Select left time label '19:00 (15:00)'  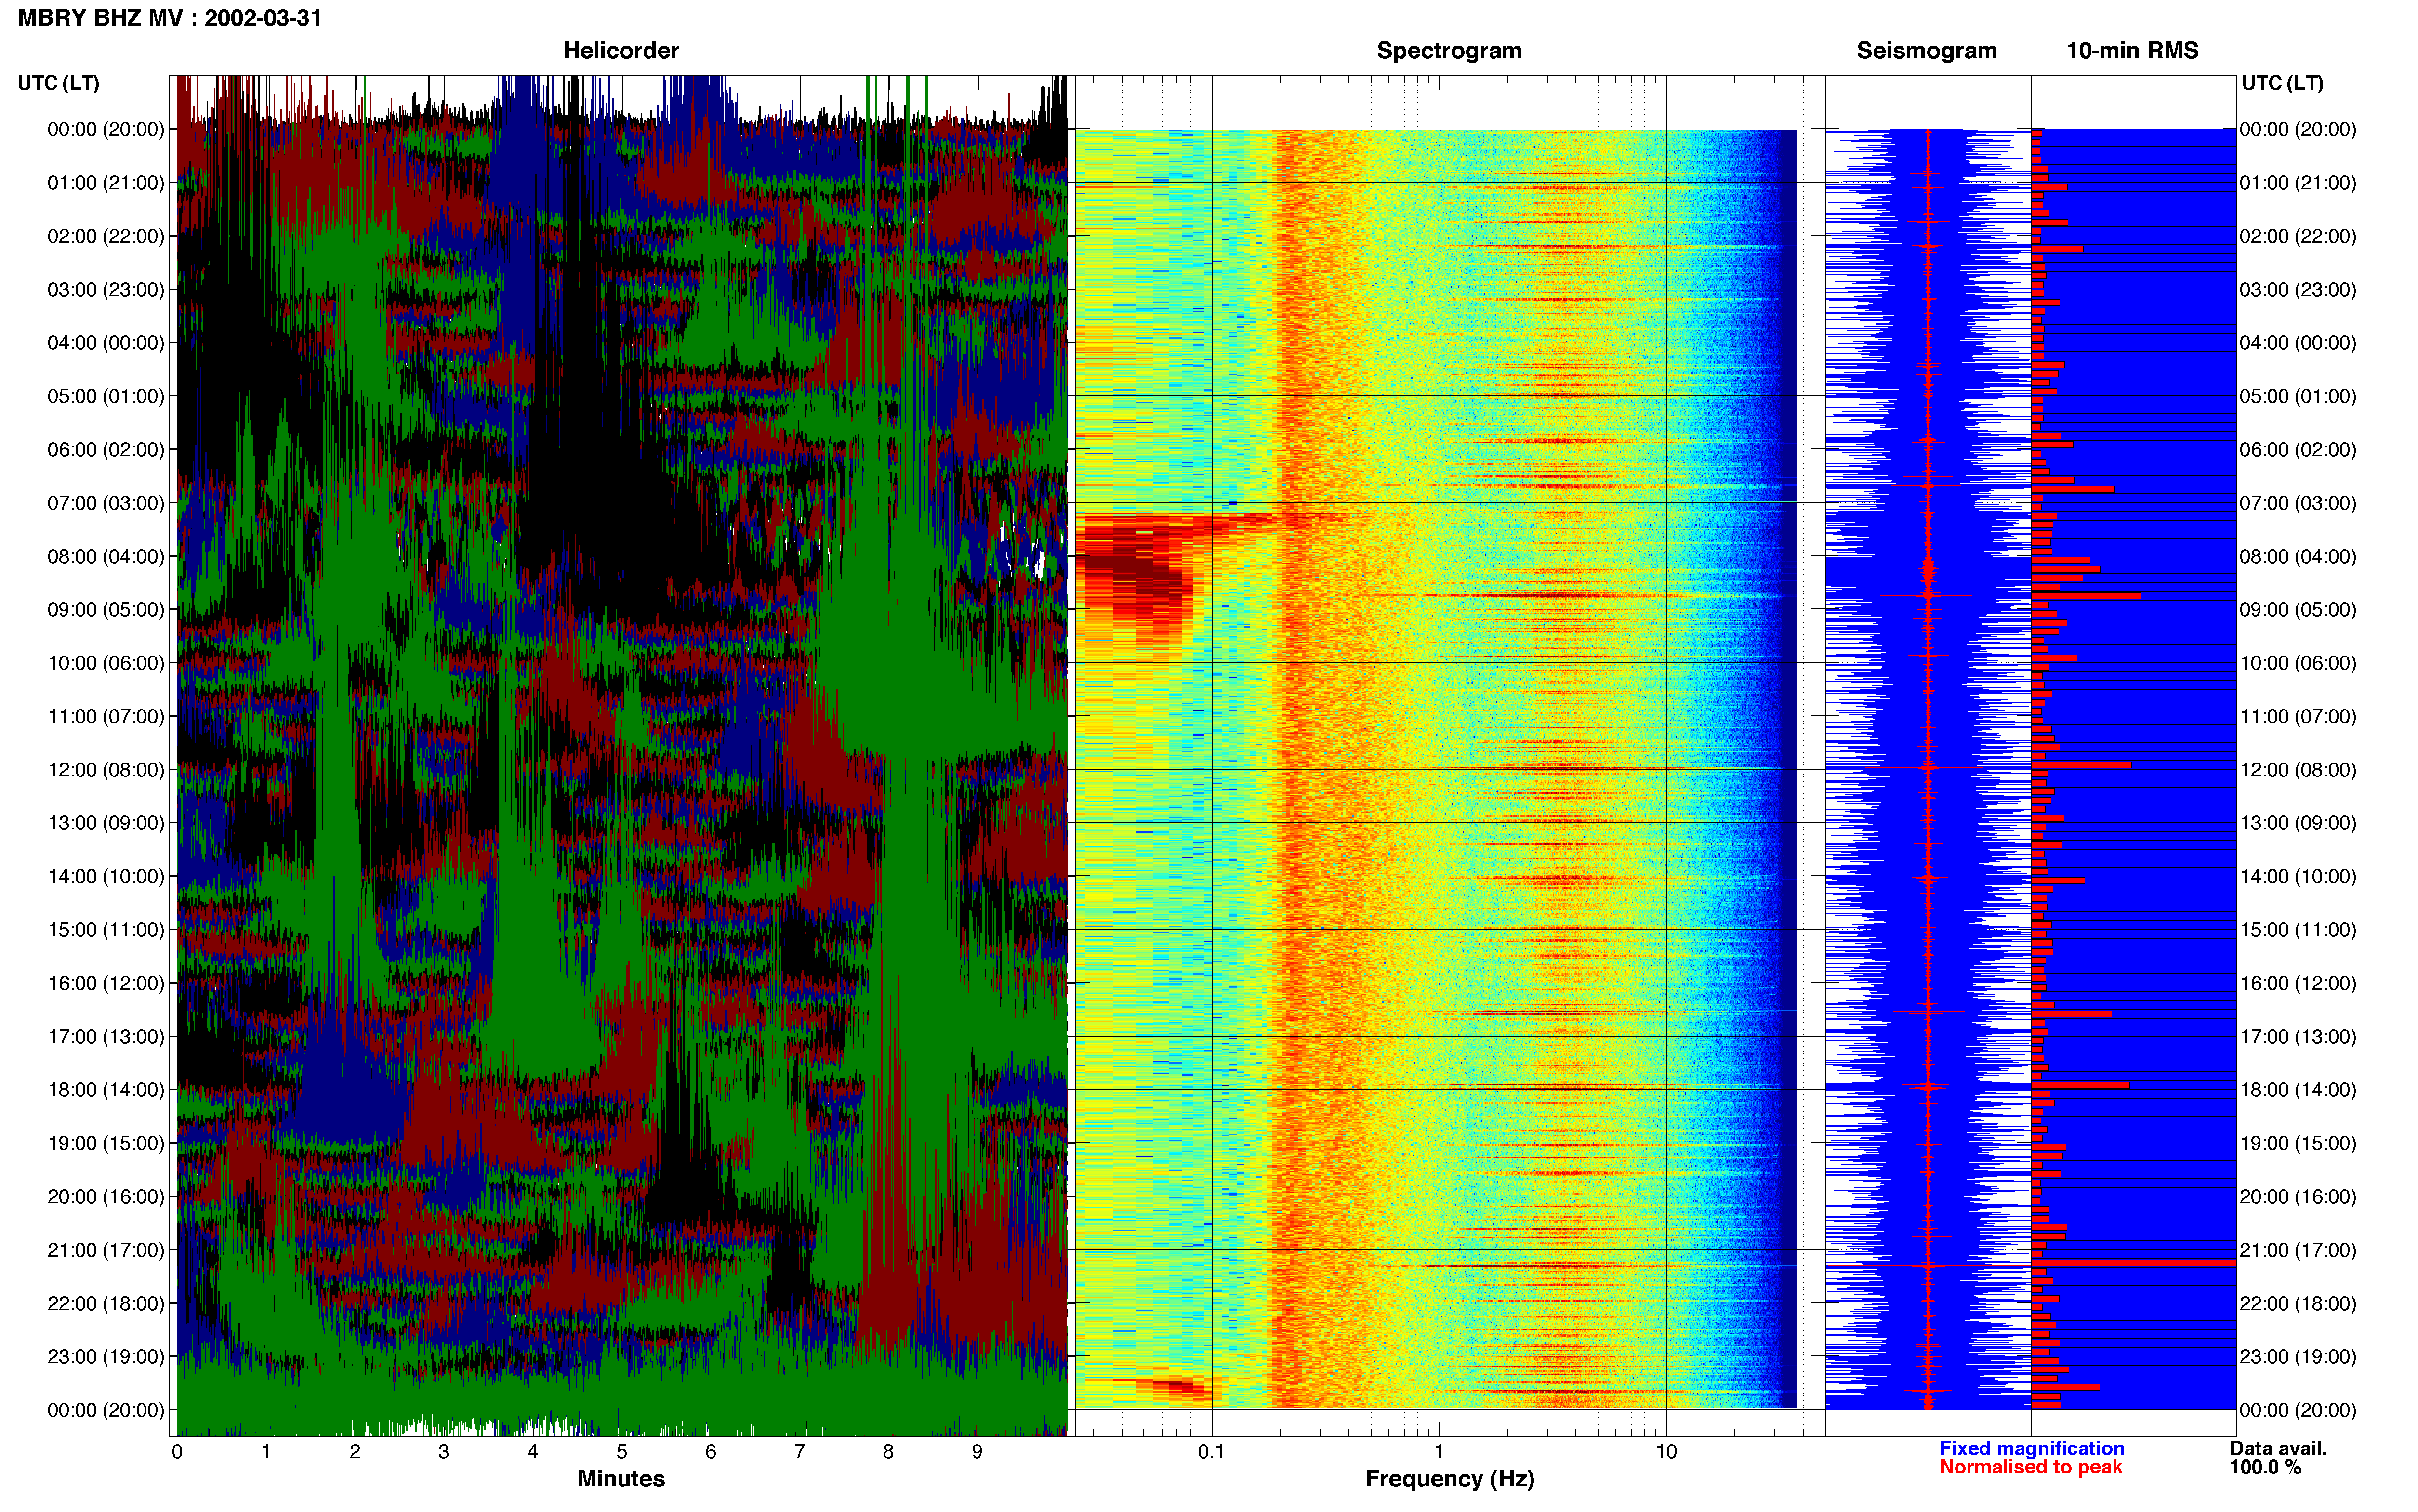[x=106, y=1143]
